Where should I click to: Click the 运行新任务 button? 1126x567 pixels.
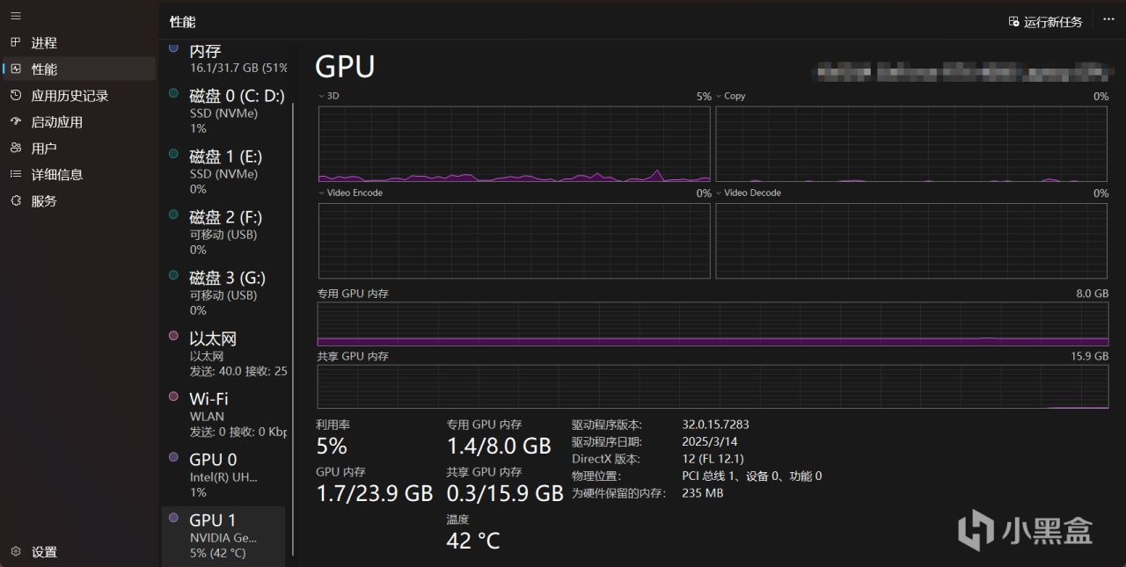pyautogui.click(x=1045, y=22)
